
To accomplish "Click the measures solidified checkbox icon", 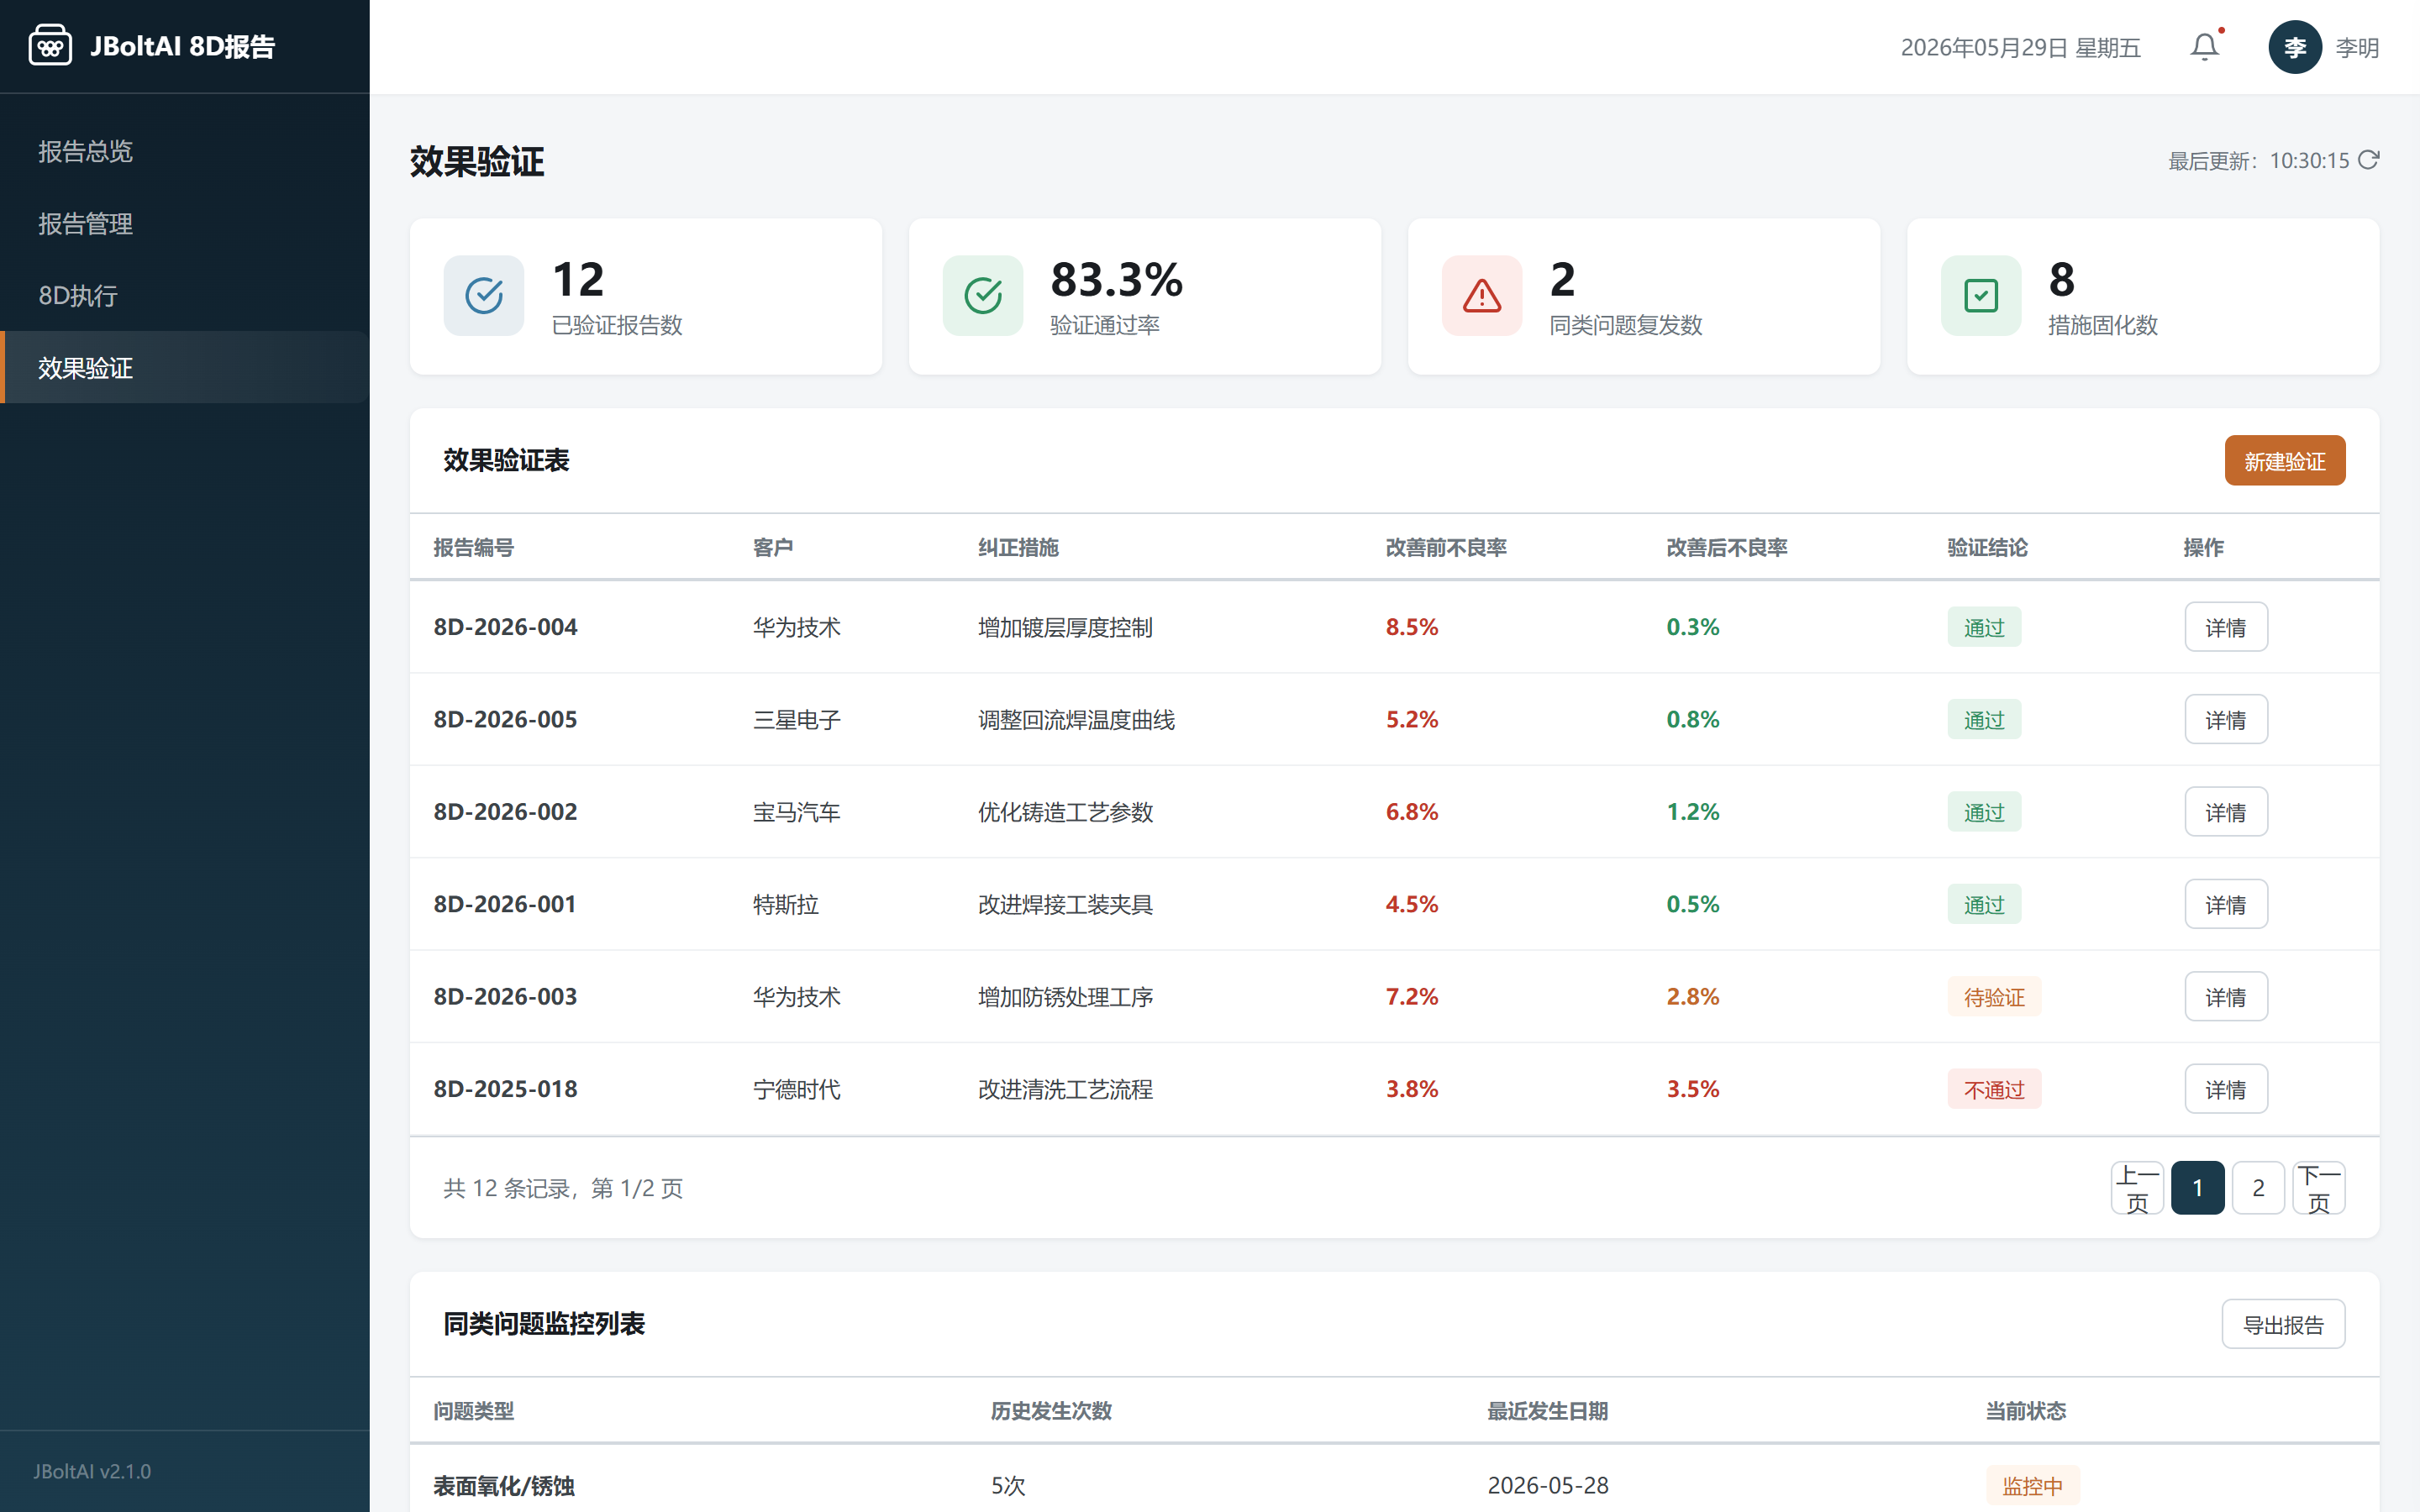I will coord(1980,295).
